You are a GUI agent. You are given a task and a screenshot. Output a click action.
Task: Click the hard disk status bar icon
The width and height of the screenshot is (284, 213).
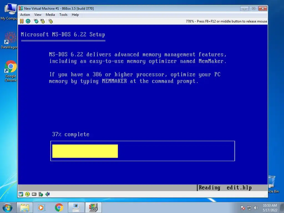34,194
